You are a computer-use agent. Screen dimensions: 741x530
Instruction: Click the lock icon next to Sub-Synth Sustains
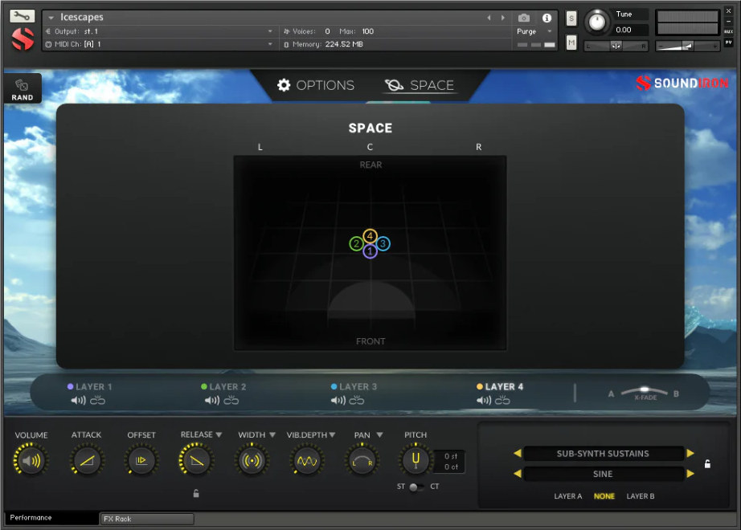708,463
